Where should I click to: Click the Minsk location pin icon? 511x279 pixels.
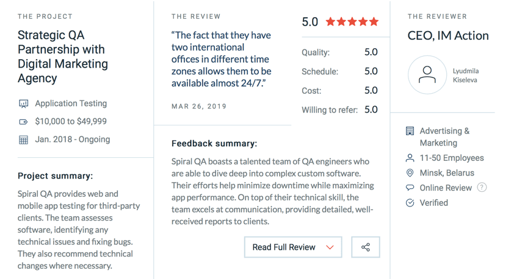tap(410, 173)
